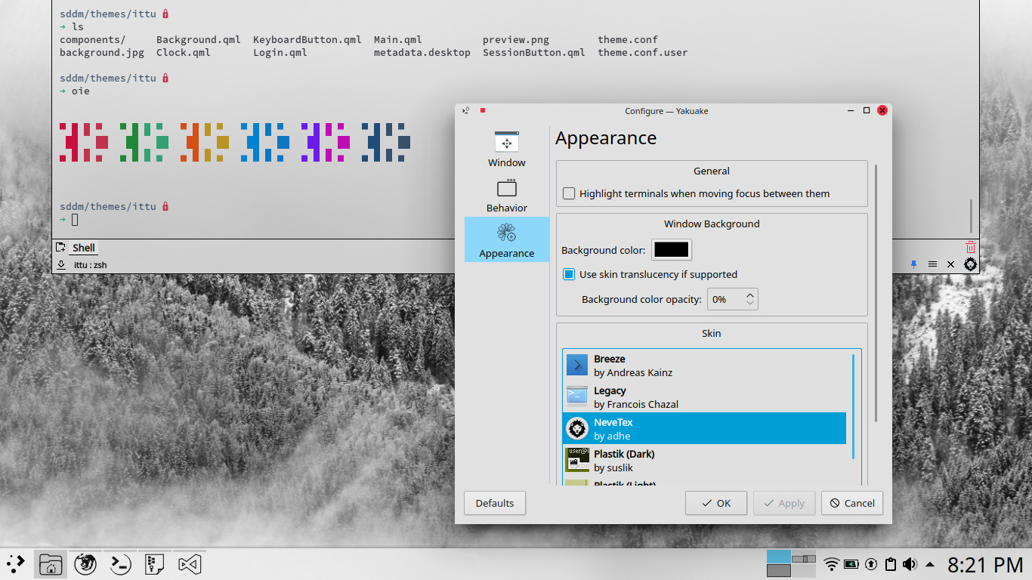Screen dimensions: 1032x580
Task: Click the Appearance page vertical scrollbar
Action: pos(876,293)
